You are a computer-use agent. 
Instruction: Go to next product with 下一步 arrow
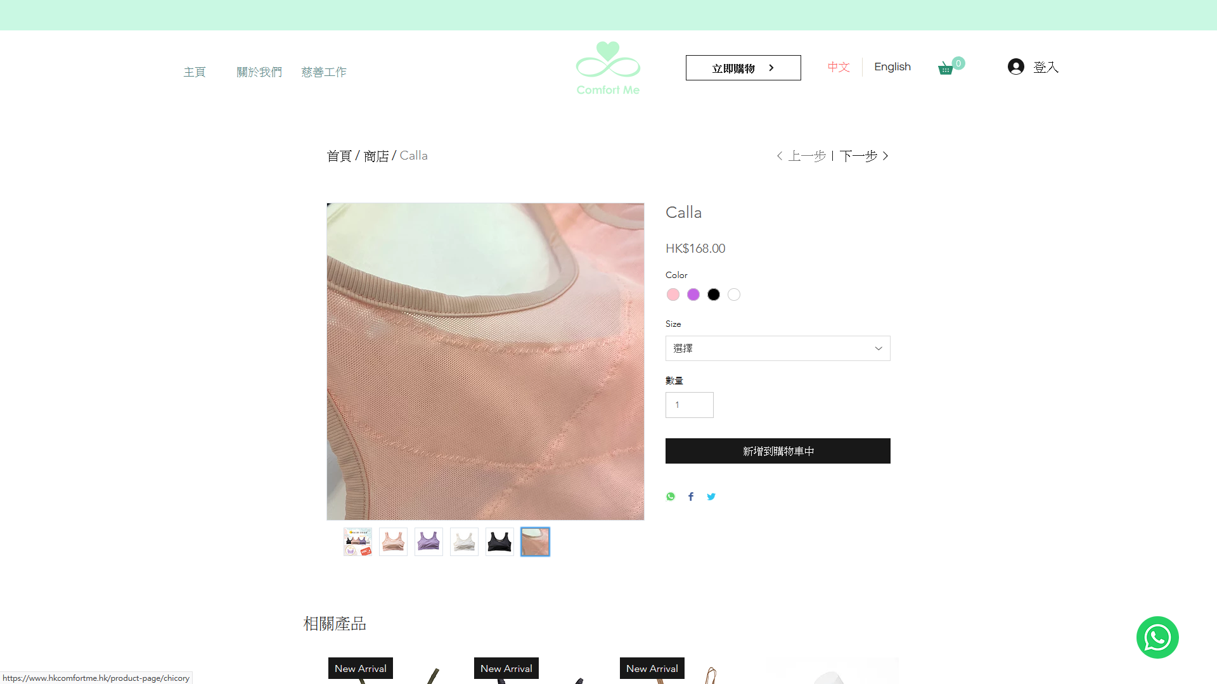[x=864, y=156]
